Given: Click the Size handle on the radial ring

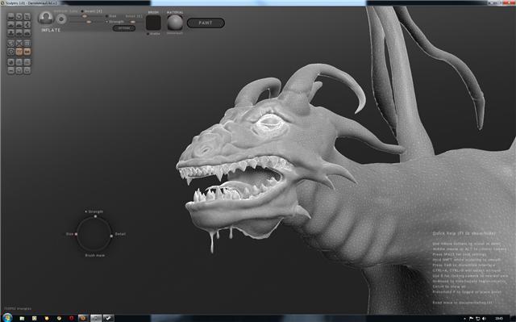Looking at the screenshot, I should [x=77, y=234].
